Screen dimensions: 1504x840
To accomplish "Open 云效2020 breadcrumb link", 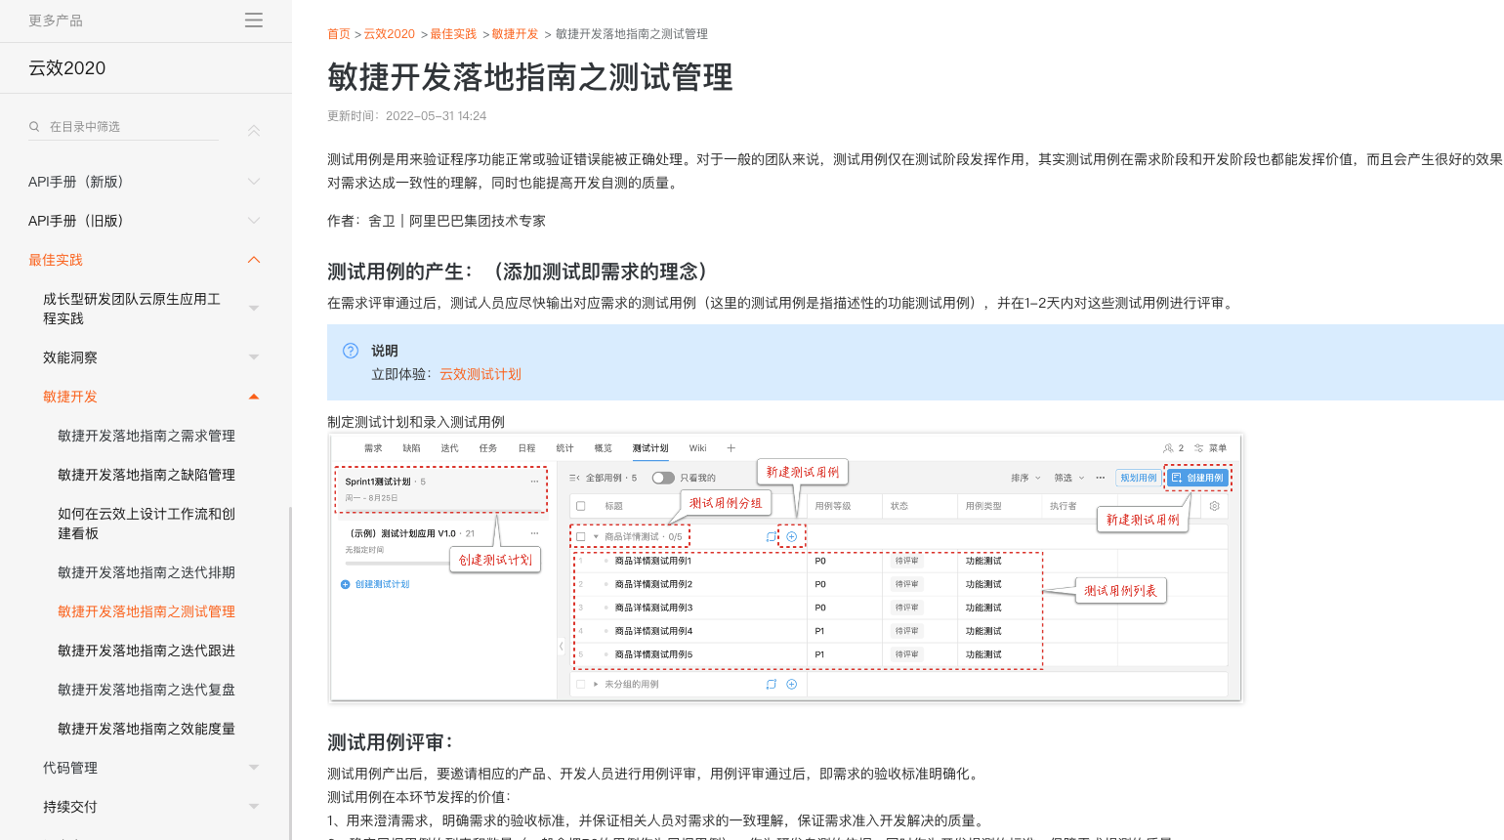I will tap(390, 34).
